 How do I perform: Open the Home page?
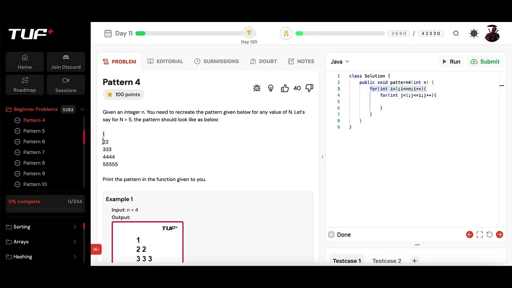25,62
